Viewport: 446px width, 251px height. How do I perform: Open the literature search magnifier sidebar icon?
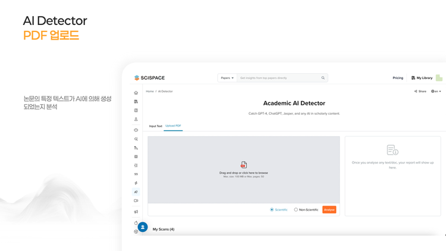(136, 139)
